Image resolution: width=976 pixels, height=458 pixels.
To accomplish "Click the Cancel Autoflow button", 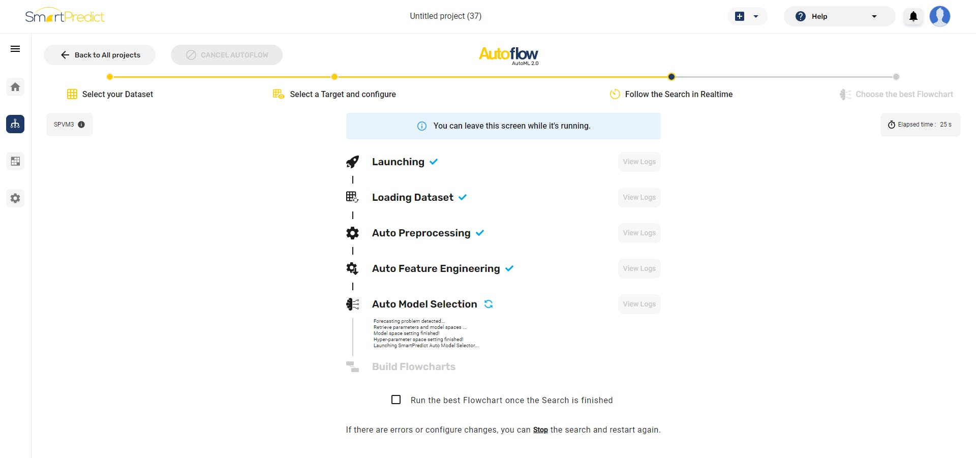I will (x=227, y=55).
